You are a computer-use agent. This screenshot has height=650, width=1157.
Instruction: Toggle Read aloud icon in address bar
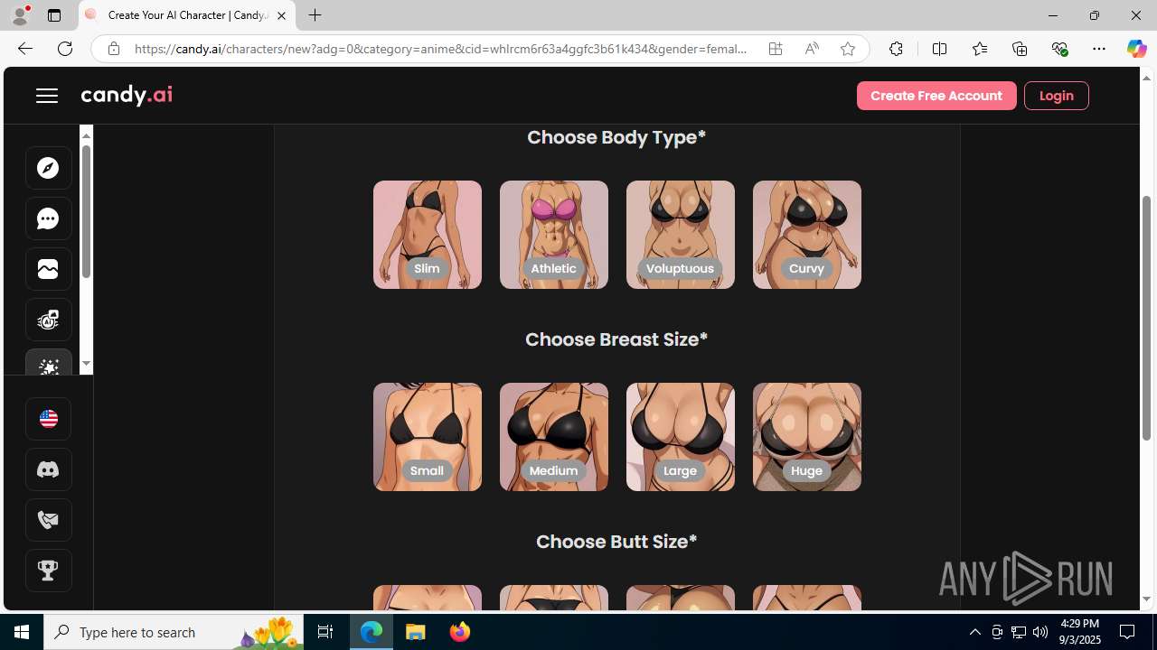pyautogui.click(x=812, y=49)
